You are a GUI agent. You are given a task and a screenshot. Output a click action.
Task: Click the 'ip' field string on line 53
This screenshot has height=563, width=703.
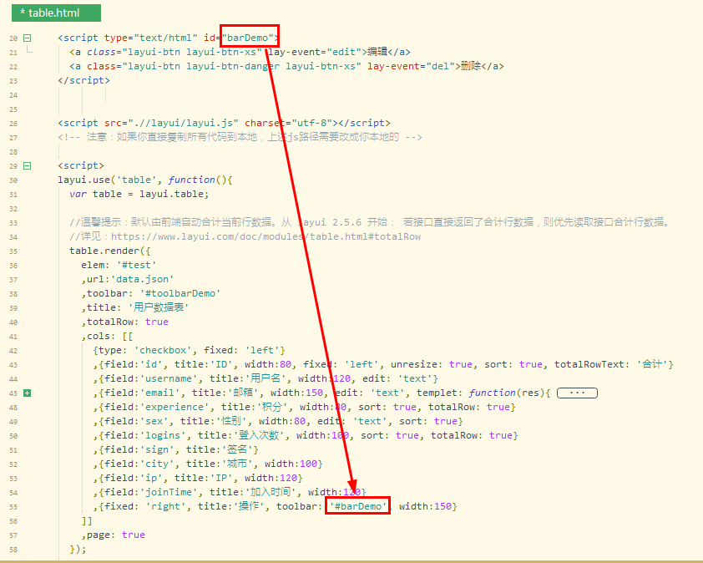point(151,478)
